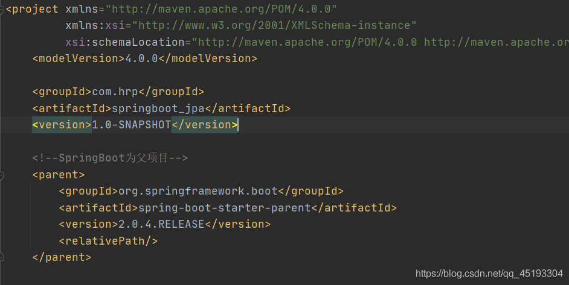Screen dimensions: 569x285
Task: Click spring-boot-starter-parent artifactId value
Action: tap(225, 208)
